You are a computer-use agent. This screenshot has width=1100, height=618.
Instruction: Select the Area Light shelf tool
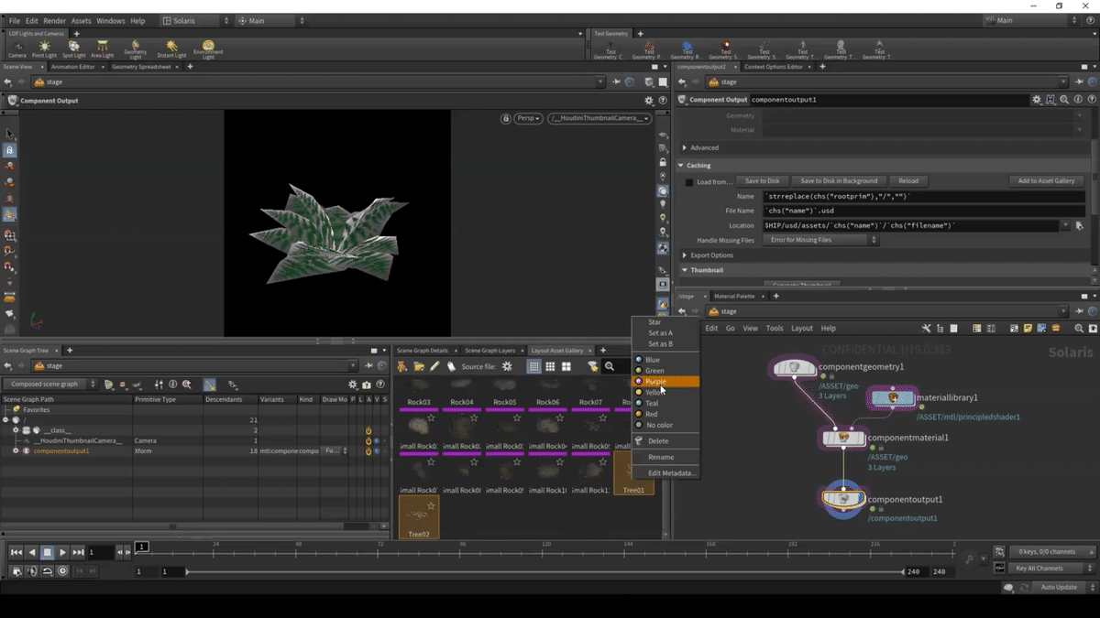pyautogui.click(x=102, y=48)
